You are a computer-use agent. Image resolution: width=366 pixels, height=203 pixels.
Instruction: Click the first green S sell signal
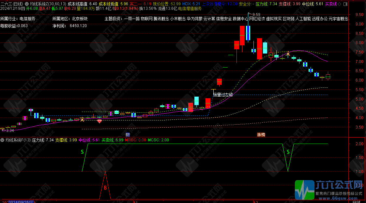coord(82,152)
